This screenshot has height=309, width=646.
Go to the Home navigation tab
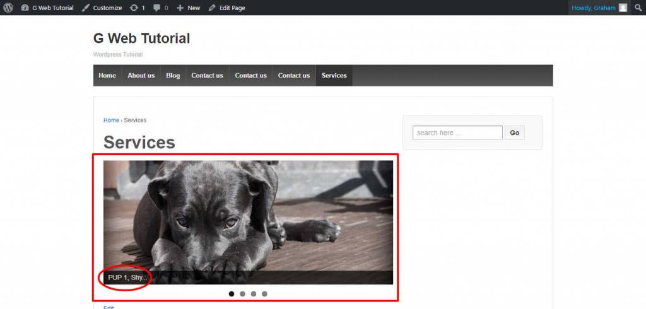tap(107, 76)
